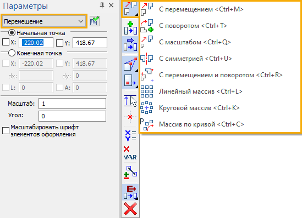Click the Масштаб input field
This screenshot has width=302, height=218.
[72, 104]
